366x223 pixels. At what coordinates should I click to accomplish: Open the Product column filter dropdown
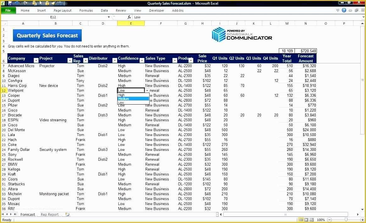pyautogui.click(x=191, y=60)
